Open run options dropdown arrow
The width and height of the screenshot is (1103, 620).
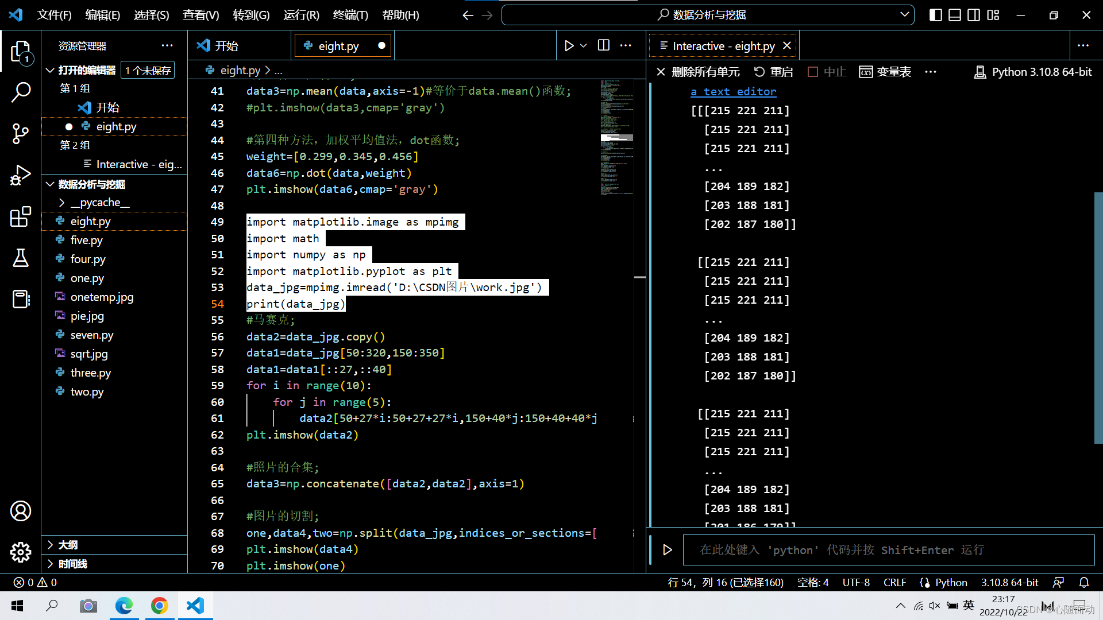[x=584, y=46]
